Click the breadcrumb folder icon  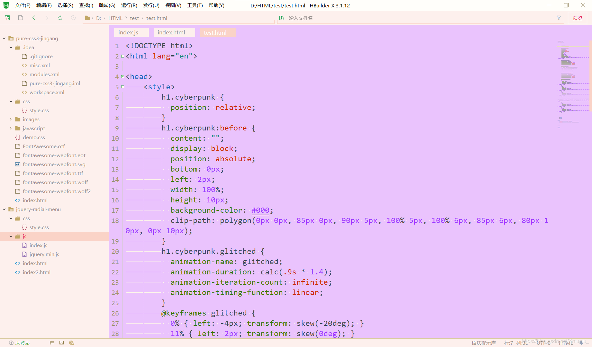[x=87, y=18]
